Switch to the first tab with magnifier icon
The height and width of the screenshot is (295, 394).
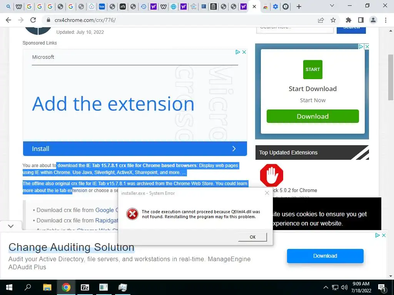8,7
